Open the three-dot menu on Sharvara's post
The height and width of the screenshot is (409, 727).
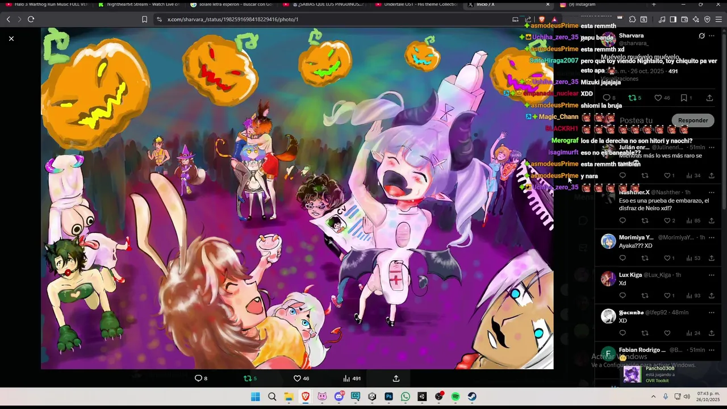(711, 36)
